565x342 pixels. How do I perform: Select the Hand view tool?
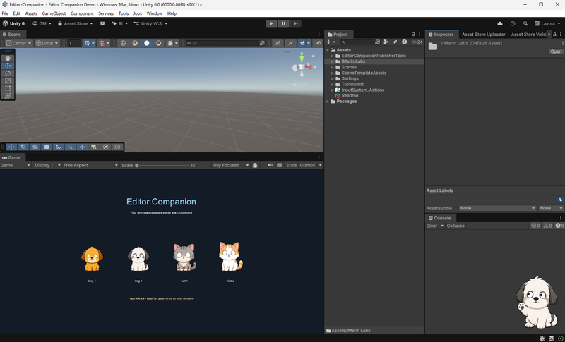[x=8, y=59]
